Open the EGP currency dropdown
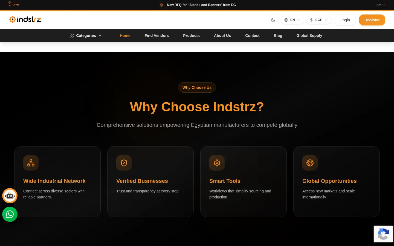The image size is (394, 246). [x=318, y=20]
